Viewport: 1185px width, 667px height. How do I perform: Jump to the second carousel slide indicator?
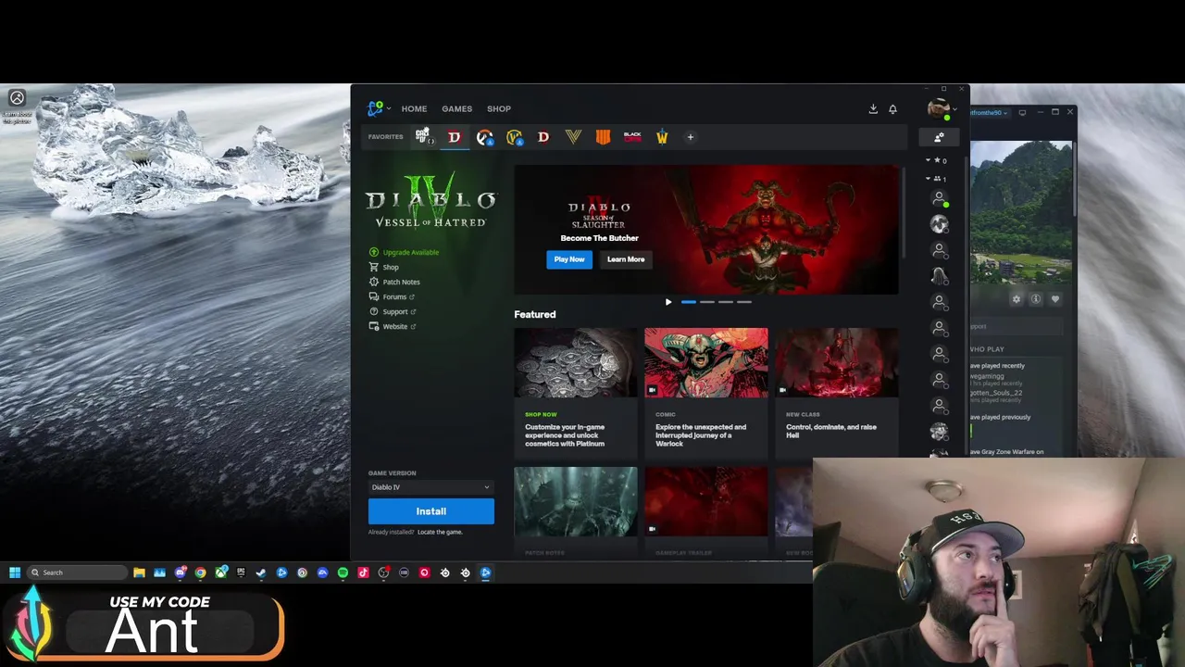pos(707,302)
